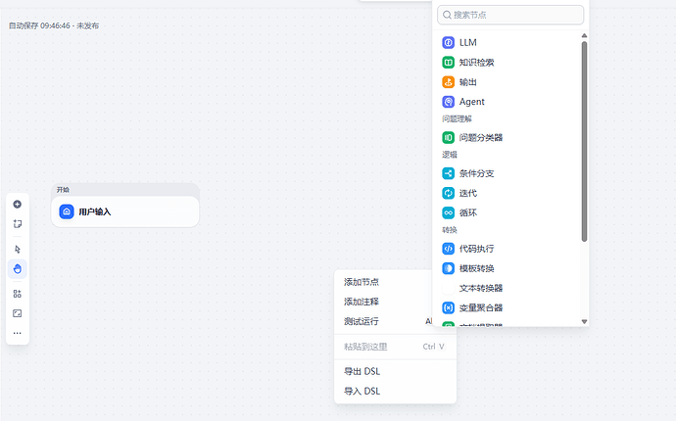Click the organize nodes icon
Screen dimensions: 676x421
(x=17, y=293)
